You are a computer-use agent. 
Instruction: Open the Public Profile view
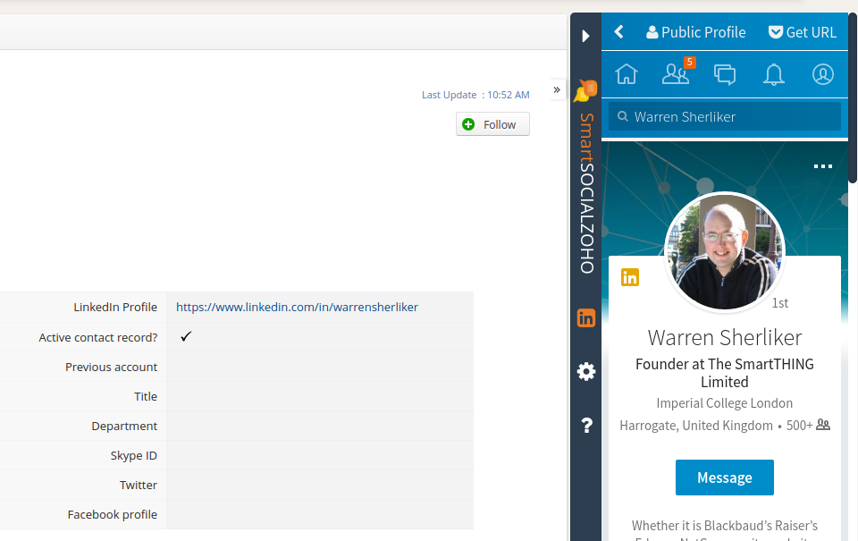[696, 32]
